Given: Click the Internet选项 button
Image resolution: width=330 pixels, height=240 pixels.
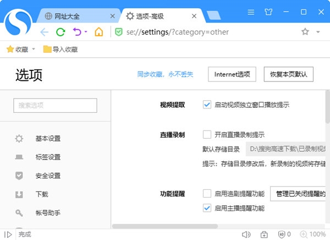Looking at the screenshot, I should pos(232,74).
